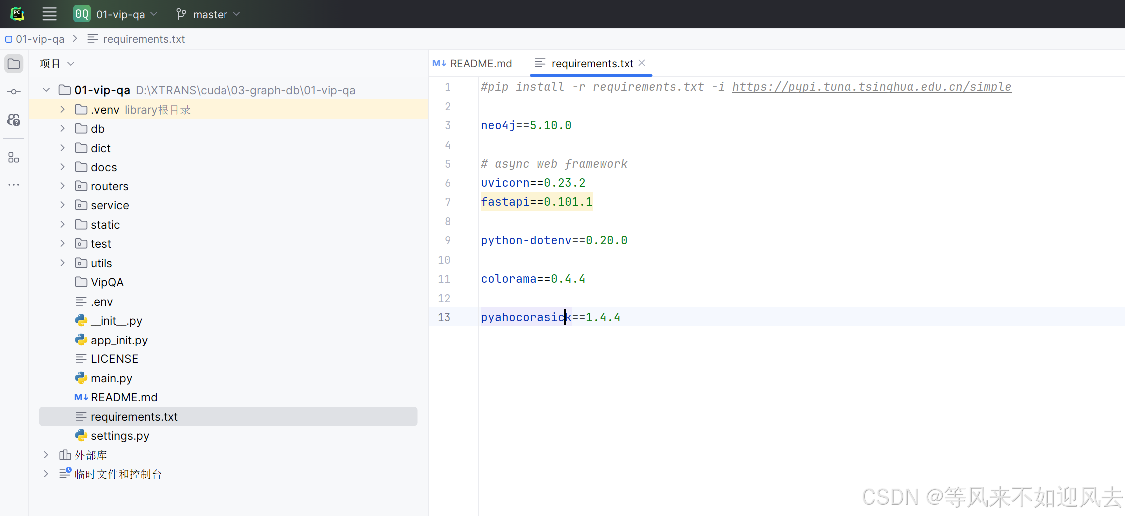This screenshot has width=1125, height=516.
Task: Click line number 7 in gutter
Action: [x=448, y=202]
